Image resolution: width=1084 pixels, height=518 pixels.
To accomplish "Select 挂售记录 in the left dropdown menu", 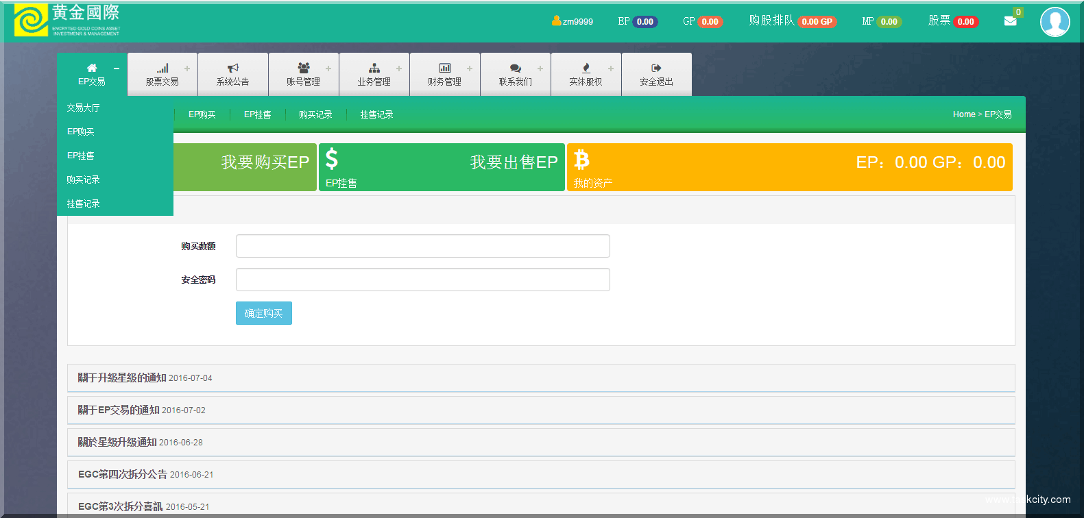I will (83, 203).
